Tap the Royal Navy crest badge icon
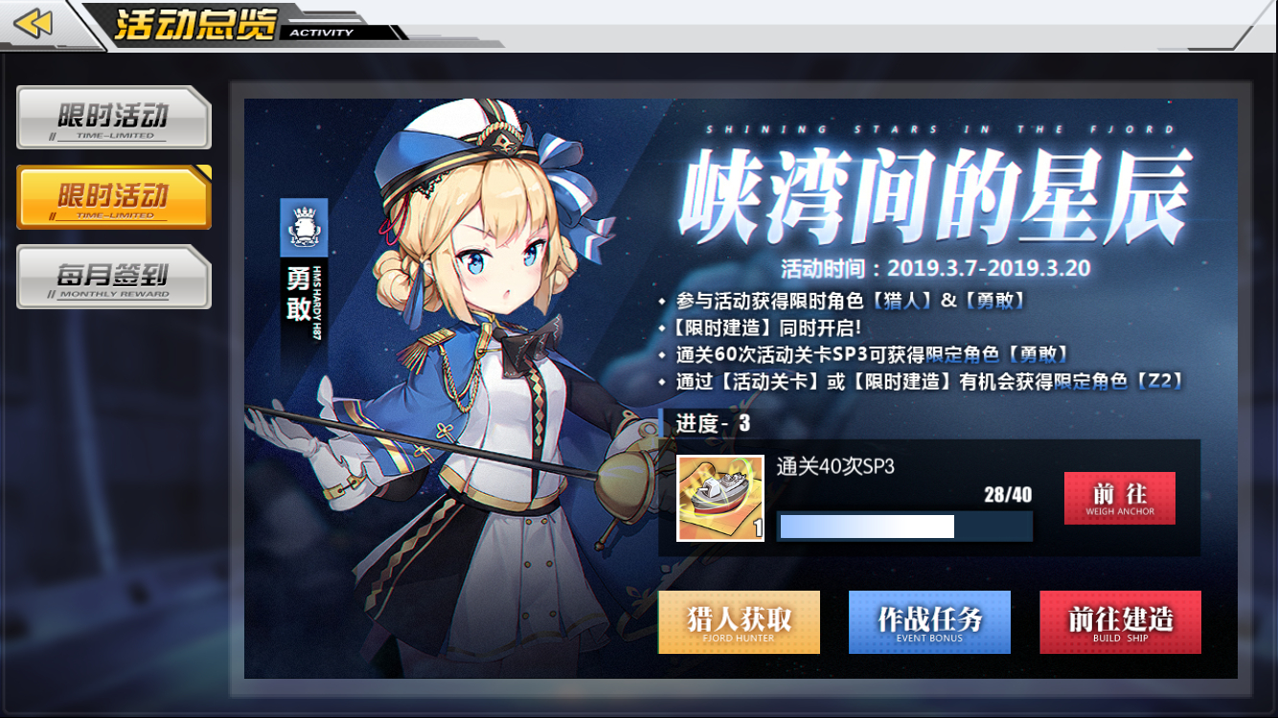 tap(304, 228)
